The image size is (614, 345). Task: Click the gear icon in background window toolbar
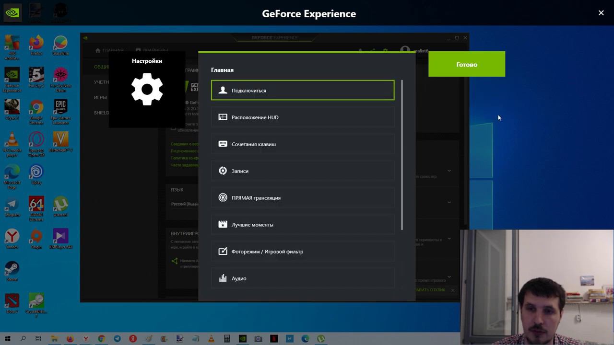385,50
